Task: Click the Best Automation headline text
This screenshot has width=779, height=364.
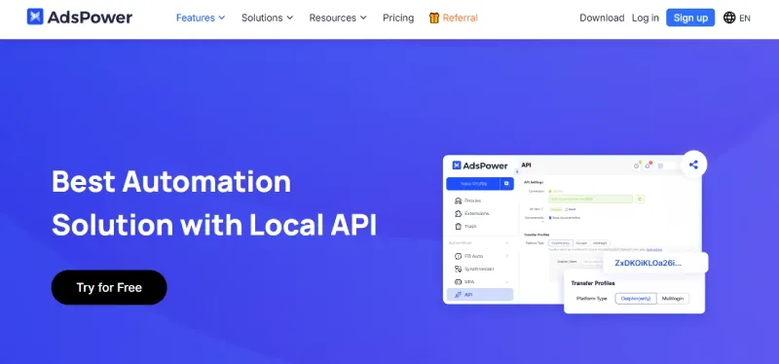Action: point(171,181)
